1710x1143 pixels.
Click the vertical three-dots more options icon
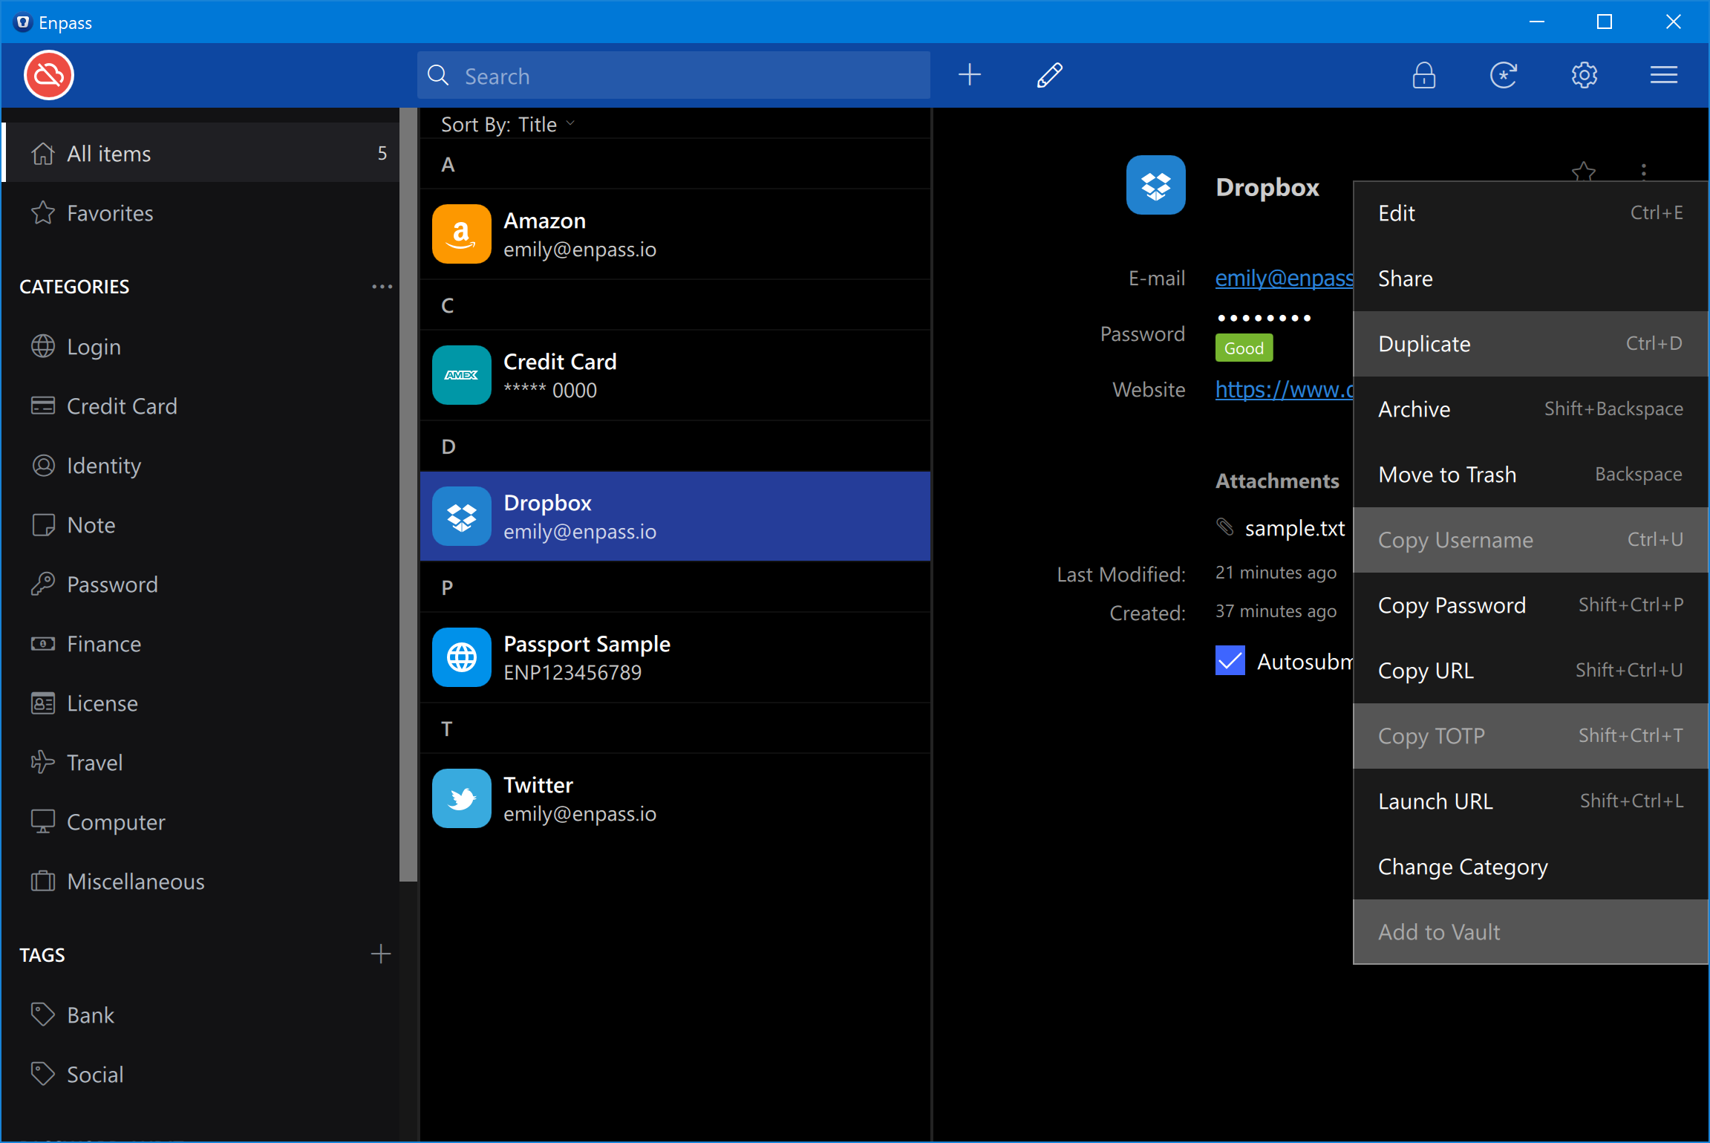1644,172
